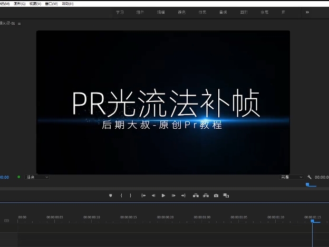The image size is (329, 247).
Task: Click the blue playhead timecode field
Action: click(4, 177)
